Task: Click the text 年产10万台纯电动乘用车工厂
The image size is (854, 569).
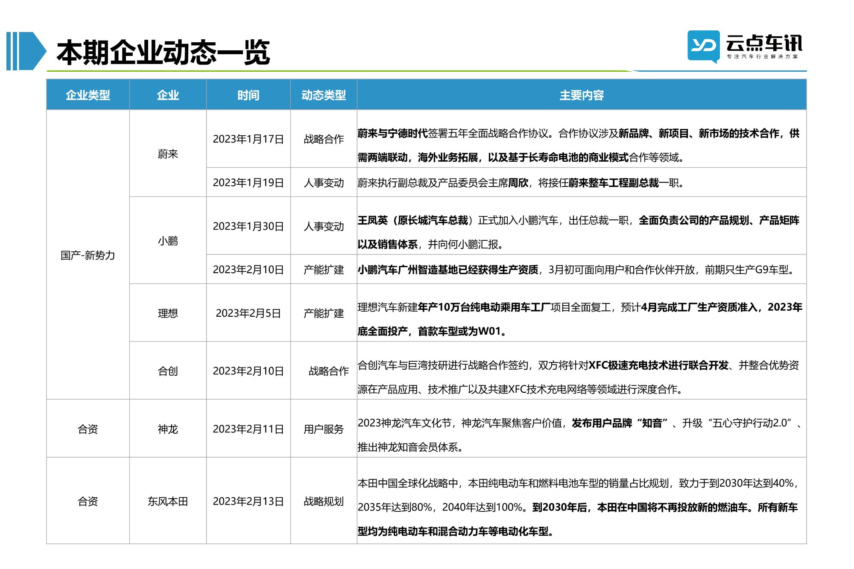Action: [x=484, y=307]
